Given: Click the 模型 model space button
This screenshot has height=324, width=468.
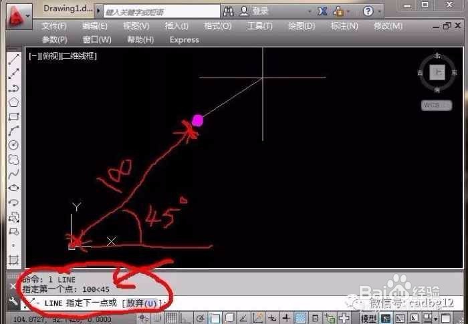Looking at the screenshot, I should coord(368,319).
